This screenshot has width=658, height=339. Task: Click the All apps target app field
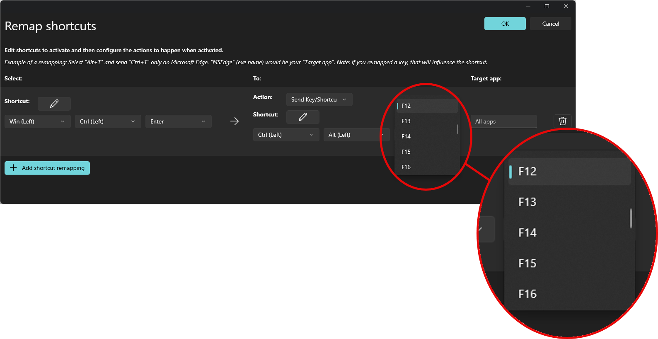(x=504, y=121)
